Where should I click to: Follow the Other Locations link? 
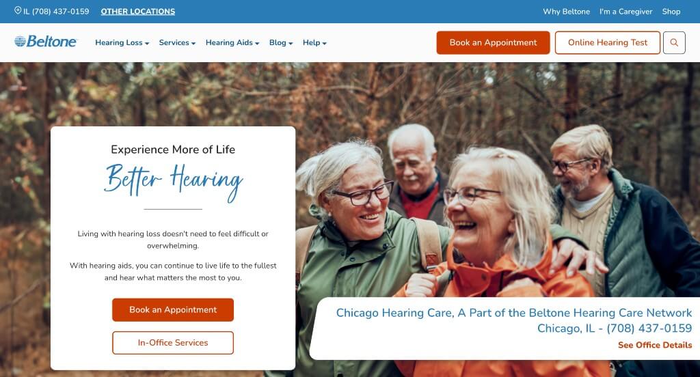click(138, 12)
